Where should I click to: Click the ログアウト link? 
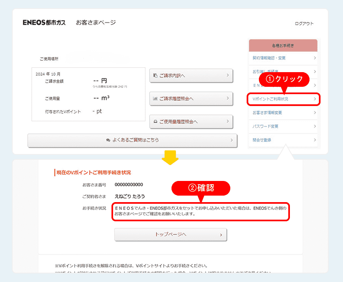304,24
